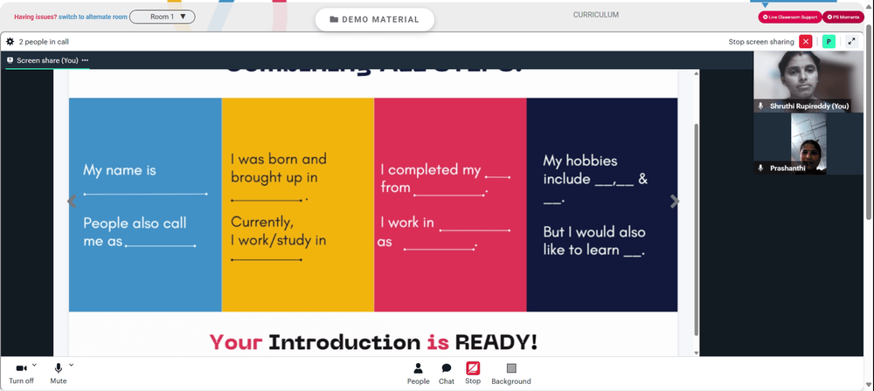Open the Screen share tab options (three dots)
The height and width of the screenshot is (391, 874).
(x=85, y=60)
